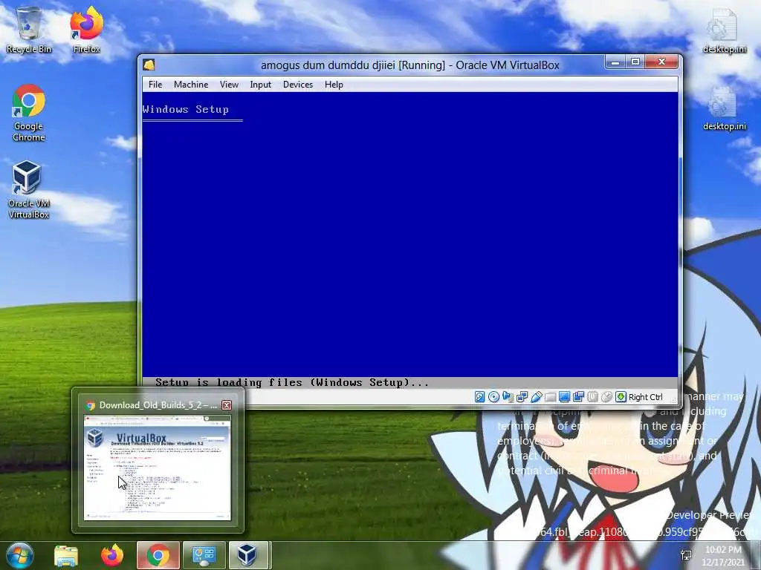Click the USB devices icon in VirtualBox status bar
761x570 pixels.
[537, 397]
